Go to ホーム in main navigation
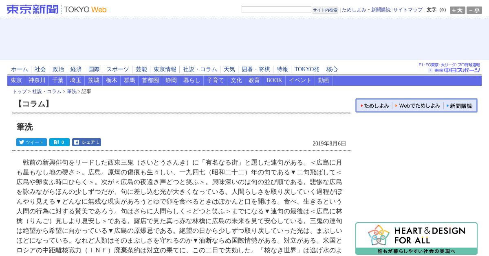 tap(20, 69)
